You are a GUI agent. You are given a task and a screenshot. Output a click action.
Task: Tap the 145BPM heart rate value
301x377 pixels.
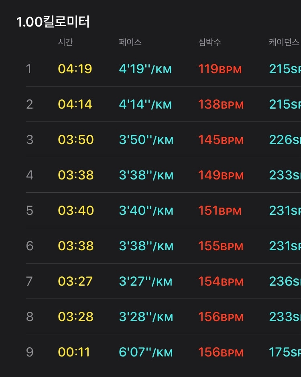tap(221, 140)
